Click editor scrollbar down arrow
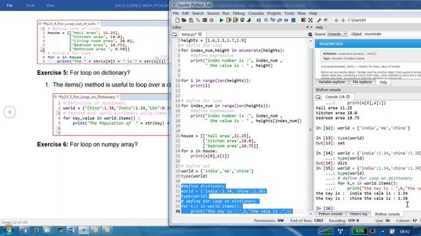421x236 pixels. coord(310,214)
